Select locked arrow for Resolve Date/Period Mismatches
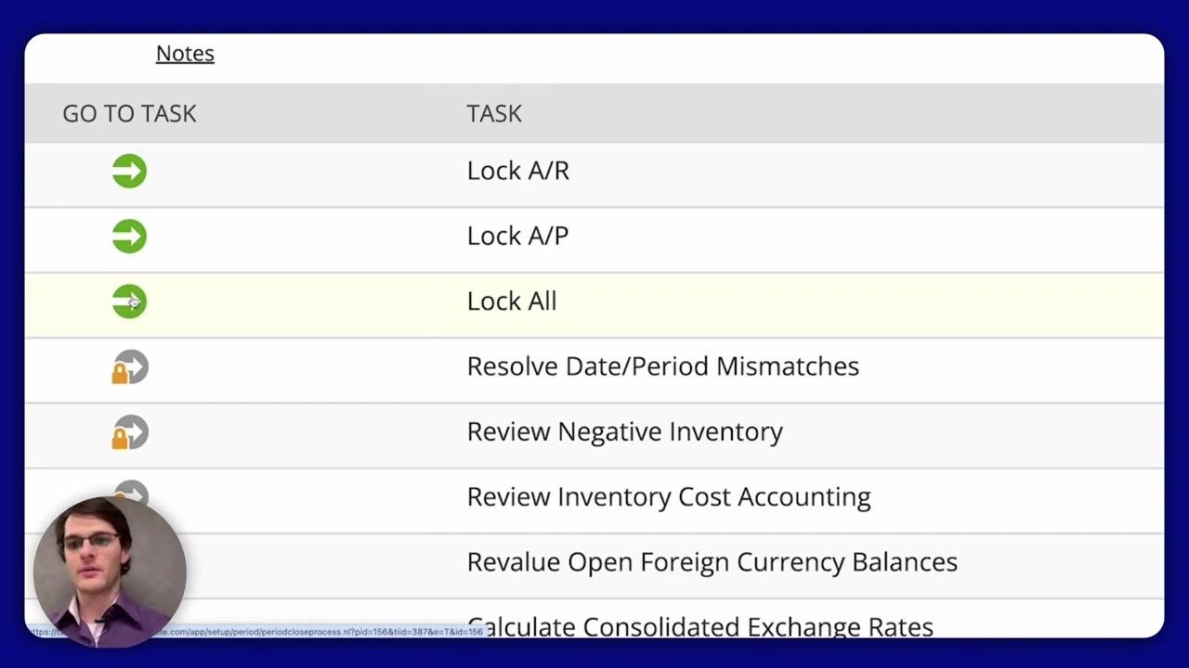Viewport: 1189px width, 668px height. pyautogui.click(x=130, y=366)
